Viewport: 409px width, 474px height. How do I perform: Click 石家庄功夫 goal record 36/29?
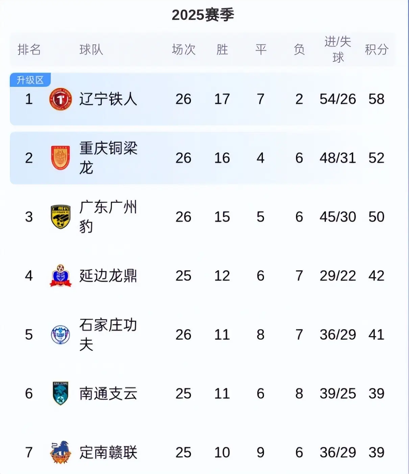click(x=338, y=335)
